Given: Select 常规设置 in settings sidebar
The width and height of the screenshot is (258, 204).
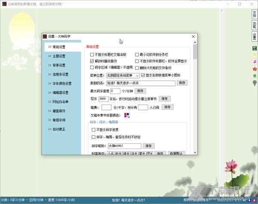Looking at the screenshot, I should (x=63, y=47).
